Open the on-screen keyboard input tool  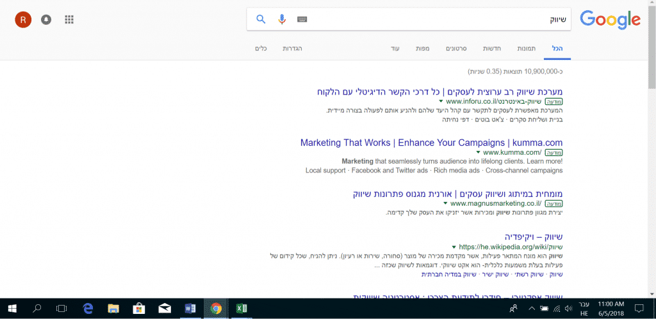click(x=302, y=19)
